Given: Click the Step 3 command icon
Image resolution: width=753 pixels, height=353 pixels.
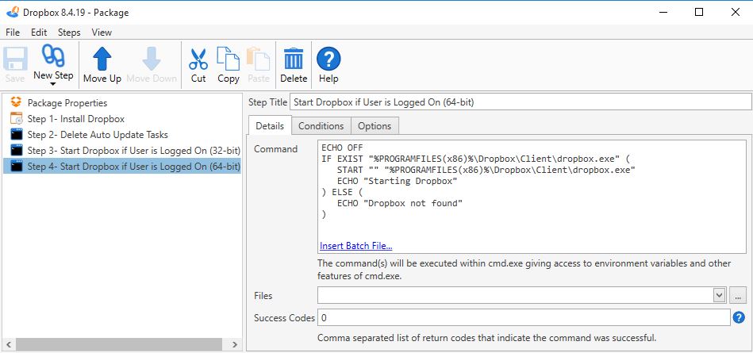Looking at the screenshot, I should pyautogui.click(x=17, y=151).
